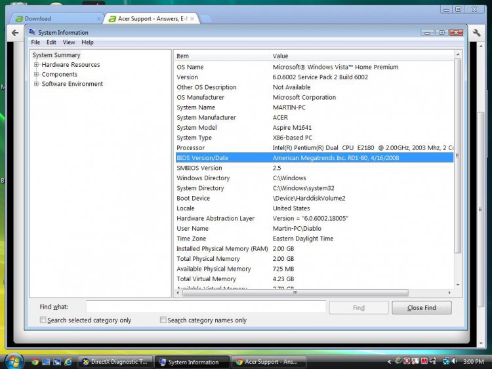Close the Download tab
Screen dimensions: 492x369
pyautogui.click(x=98, y=19)
